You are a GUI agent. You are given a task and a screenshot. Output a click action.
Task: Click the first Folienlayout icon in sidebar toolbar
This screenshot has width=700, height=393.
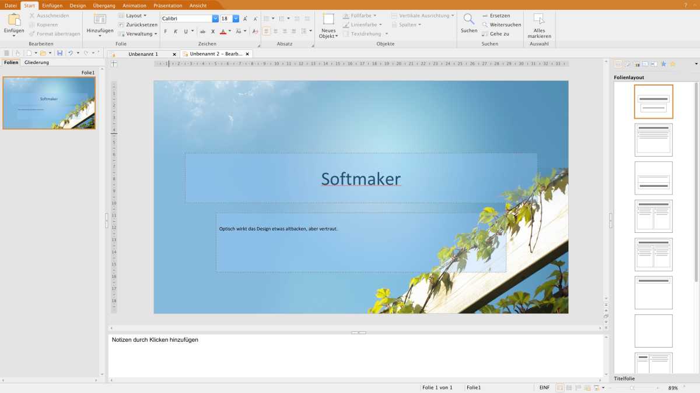coord(618,63)
